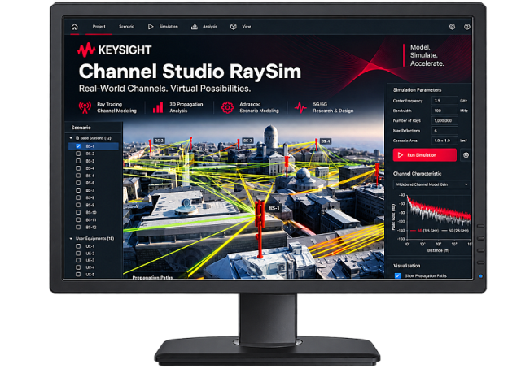Click the BS-3 marker label in scene
This screenshot has height=390, width=521.
point(247,141)
